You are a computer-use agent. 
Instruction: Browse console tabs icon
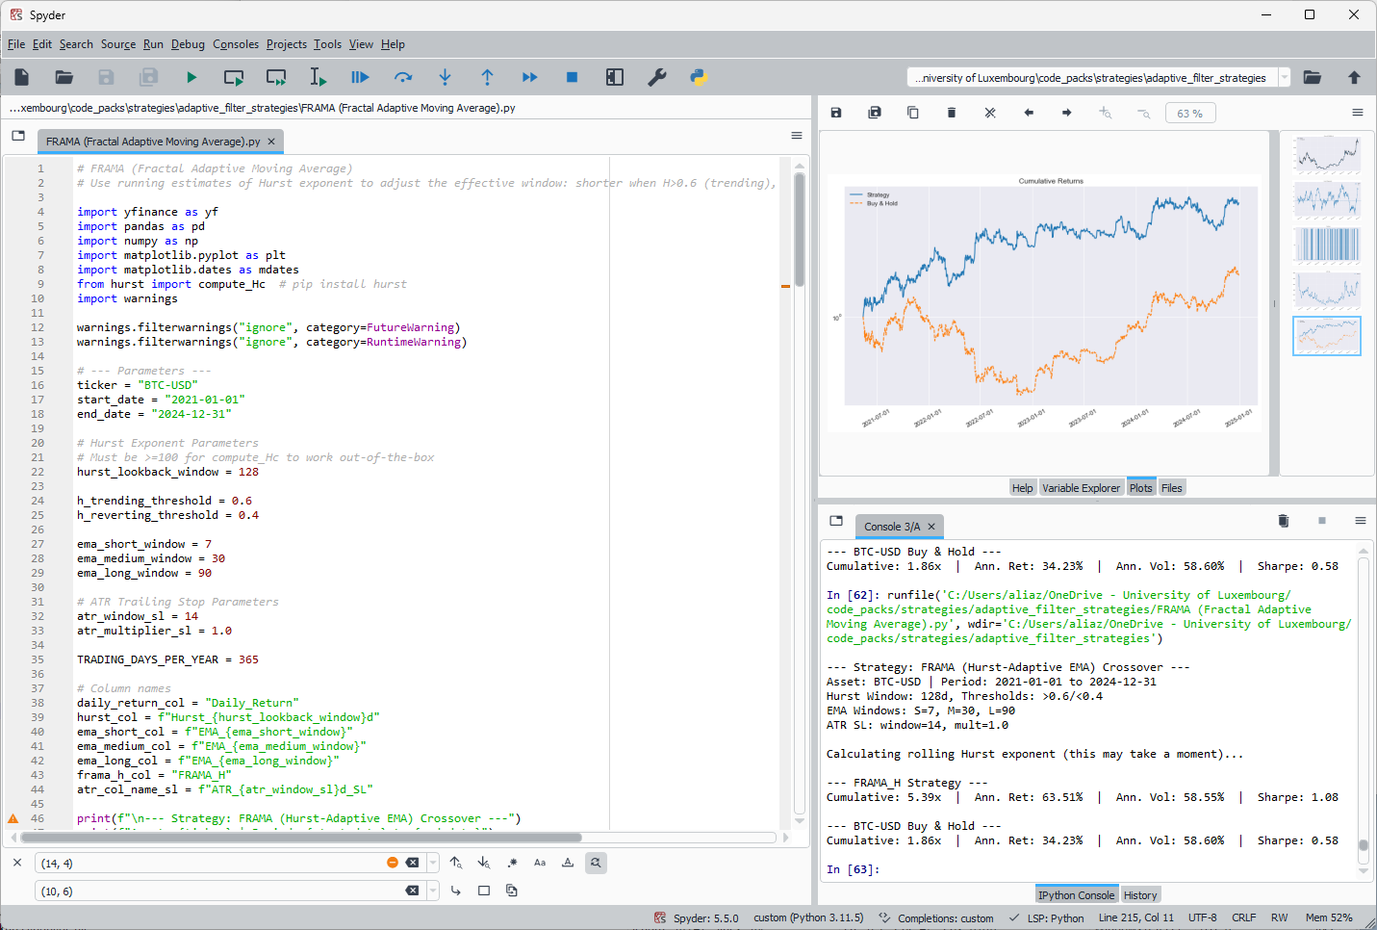[836, 521]
